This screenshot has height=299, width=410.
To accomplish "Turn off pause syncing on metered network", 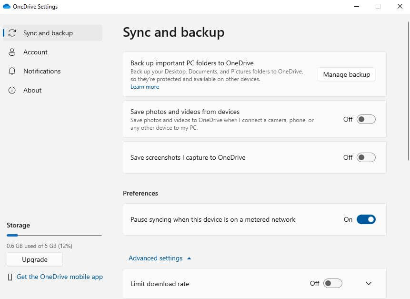I will point(366,219).
